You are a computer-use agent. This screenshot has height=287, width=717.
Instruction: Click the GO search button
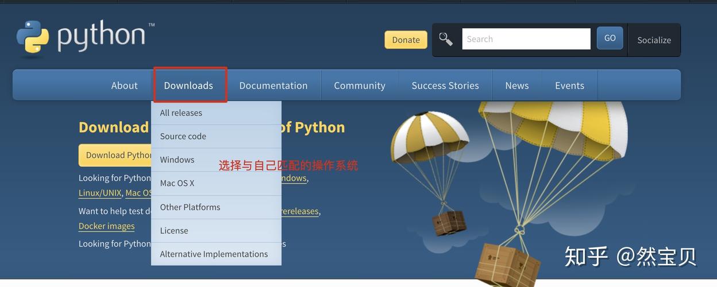click(610, 38)
